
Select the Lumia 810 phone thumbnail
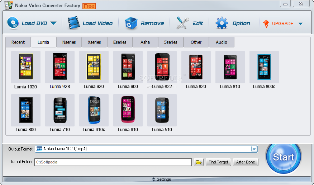pyautogui.click(x=230, y=67)
